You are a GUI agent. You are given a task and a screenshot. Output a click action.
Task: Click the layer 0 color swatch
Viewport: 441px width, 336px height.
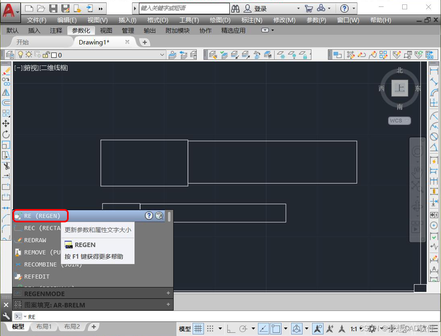point(54,55)
